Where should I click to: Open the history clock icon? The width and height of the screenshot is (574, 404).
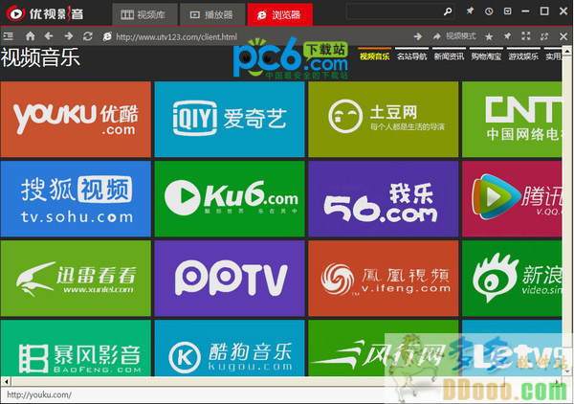(489, 11)
